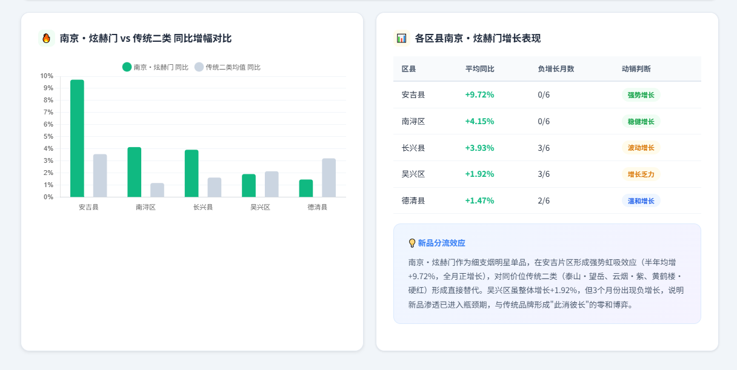The width and height of the screenshot is (737, 370).
Task: Click the 动销判断 column header
Action: tap(636, 69)
